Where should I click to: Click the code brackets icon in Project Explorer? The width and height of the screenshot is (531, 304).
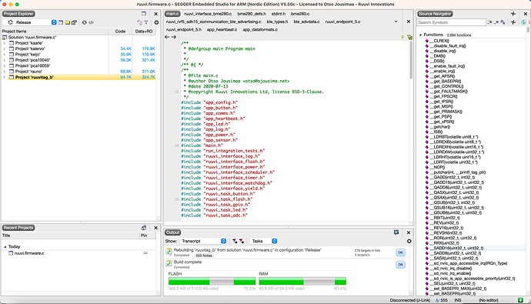point(91,22)
